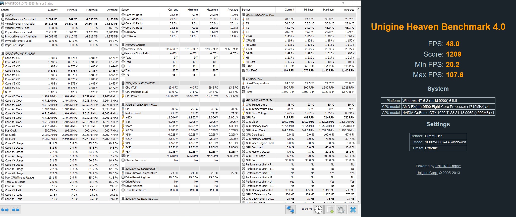
Task: Select the Memory Clock Ratio row
Action: 180,53
